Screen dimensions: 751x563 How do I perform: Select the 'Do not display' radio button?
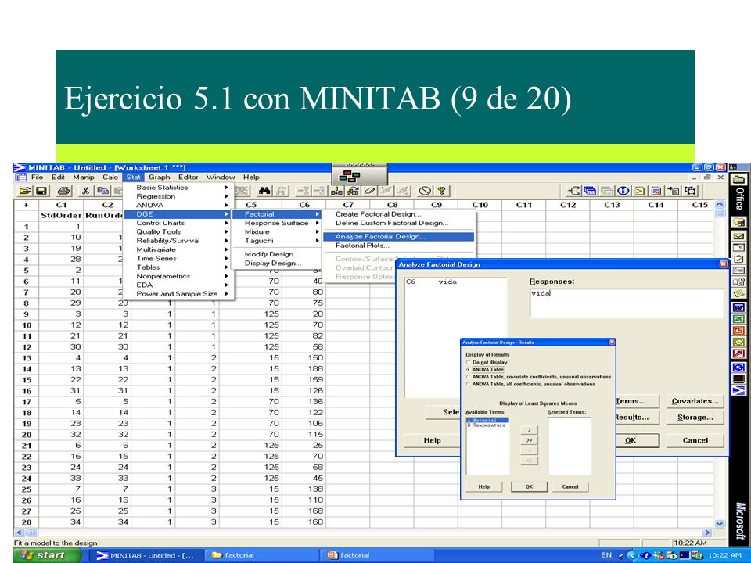[x=469, y=362]
